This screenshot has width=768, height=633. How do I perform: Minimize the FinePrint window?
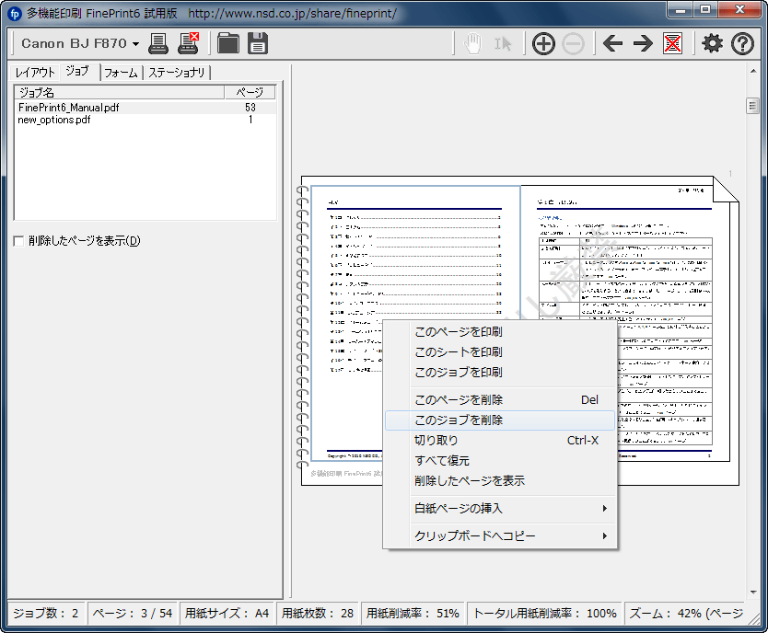(681, 10)
